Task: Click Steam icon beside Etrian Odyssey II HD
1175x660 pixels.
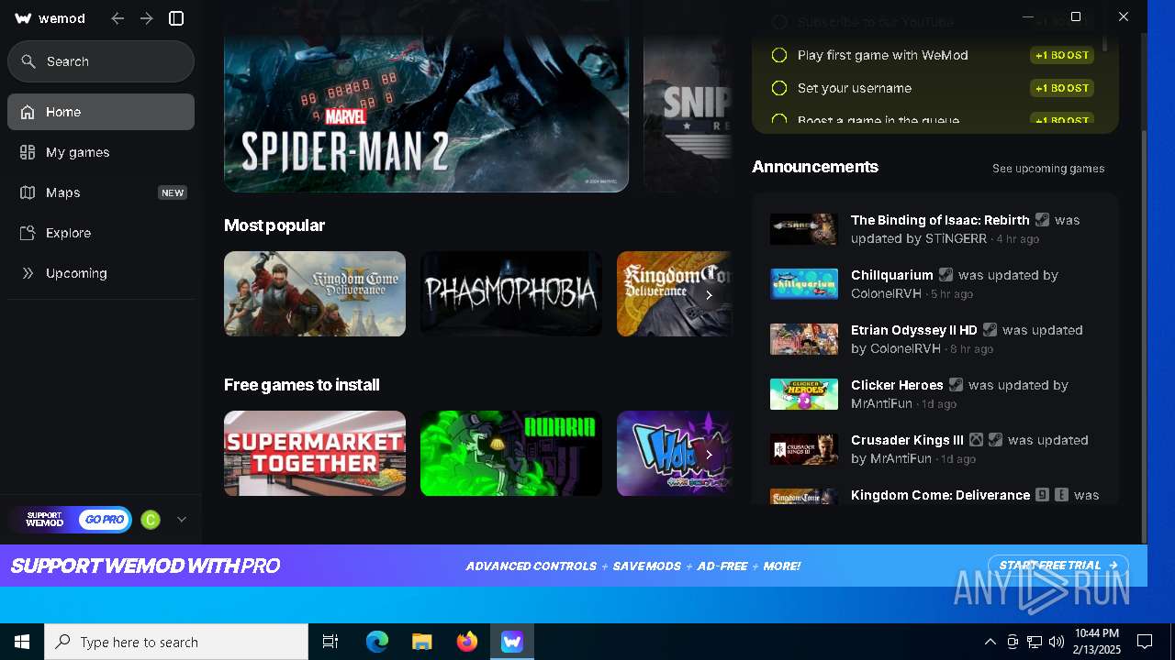Action: [x=990, y=330]
